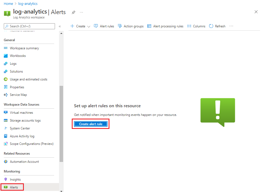Open Usage and estimated costs

tap(29, 79)
